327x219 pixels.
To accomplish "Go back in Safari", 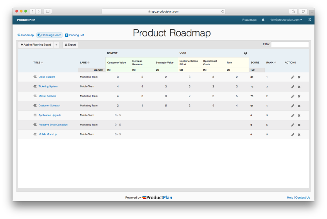I will click(x=33, y=11).
